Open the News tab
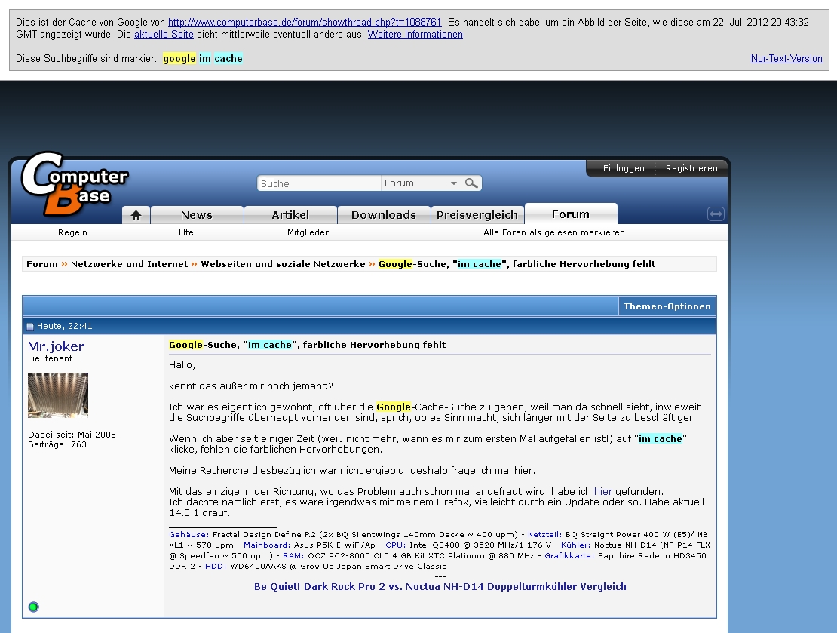837x633 pixels. (x=197, y=215)
